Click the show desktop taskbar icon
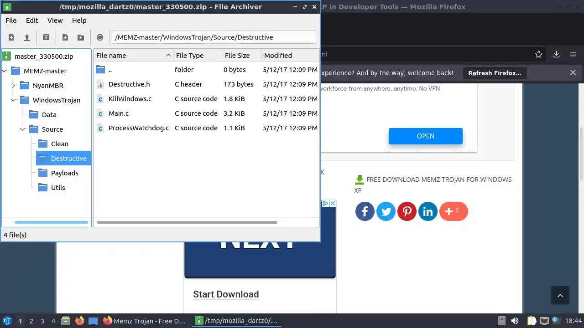This screenshot has width=584, height=328. (93, 321)
